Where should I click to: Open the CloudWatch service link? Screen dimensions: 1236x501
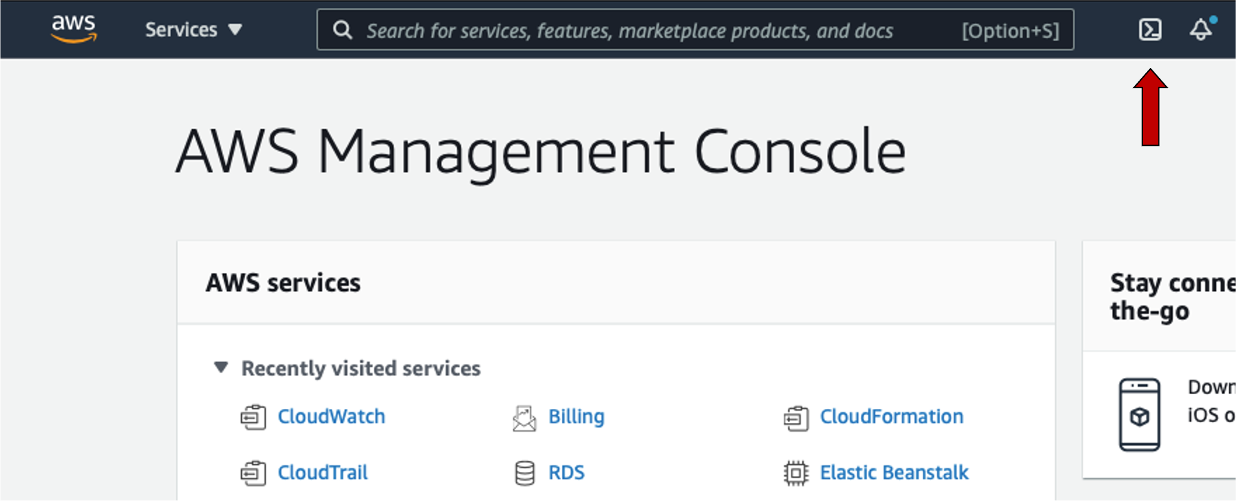[331, 417]
